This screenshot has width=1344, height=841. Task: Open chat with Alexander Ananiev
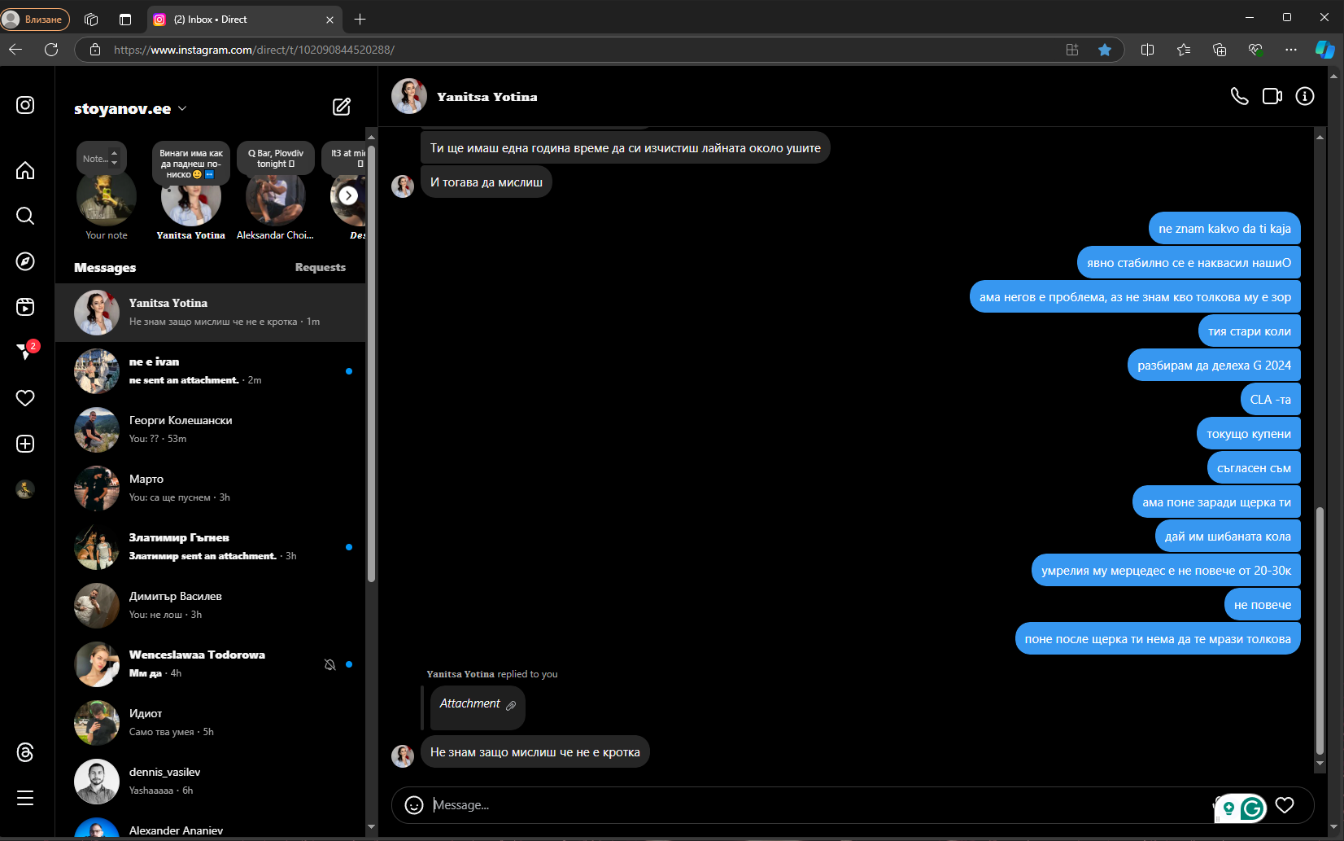point(211,826)
